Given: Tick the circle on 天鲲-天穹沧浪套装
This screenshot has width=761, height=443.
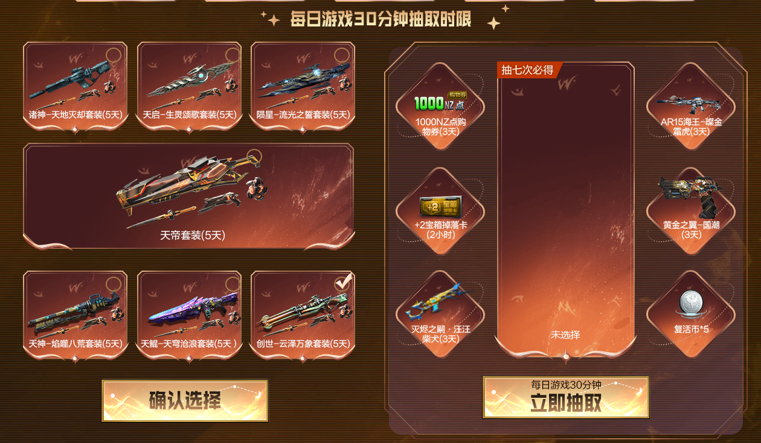Looking at the screenshot, I should (233, 284).
